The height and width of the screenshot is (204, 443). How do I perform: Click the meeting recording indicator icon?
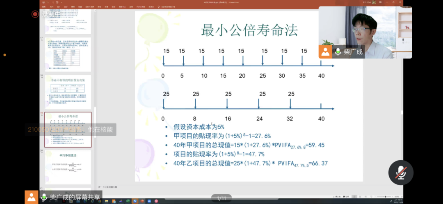tap(35, 14)
